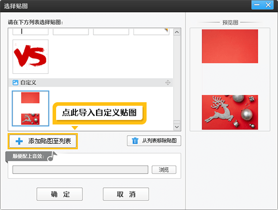Click the 自定义 category header label
Screen dimensions: 278x210
(x=28, y=82)
